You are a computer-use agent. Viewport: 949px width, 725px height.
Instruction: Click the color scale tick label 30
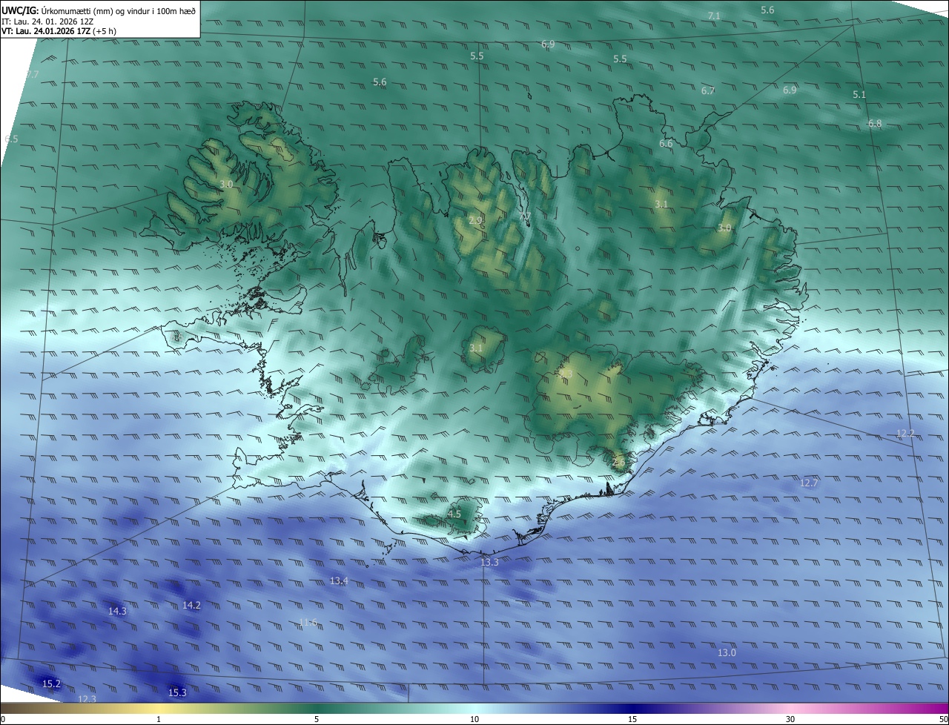coord(790,720)
